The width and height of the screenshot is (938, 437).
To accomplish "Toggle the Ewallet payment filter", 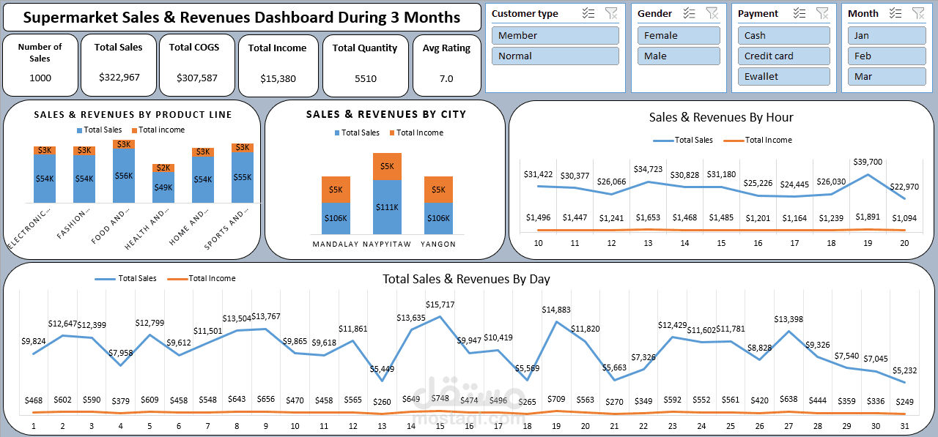I will (x=784, y=76).
